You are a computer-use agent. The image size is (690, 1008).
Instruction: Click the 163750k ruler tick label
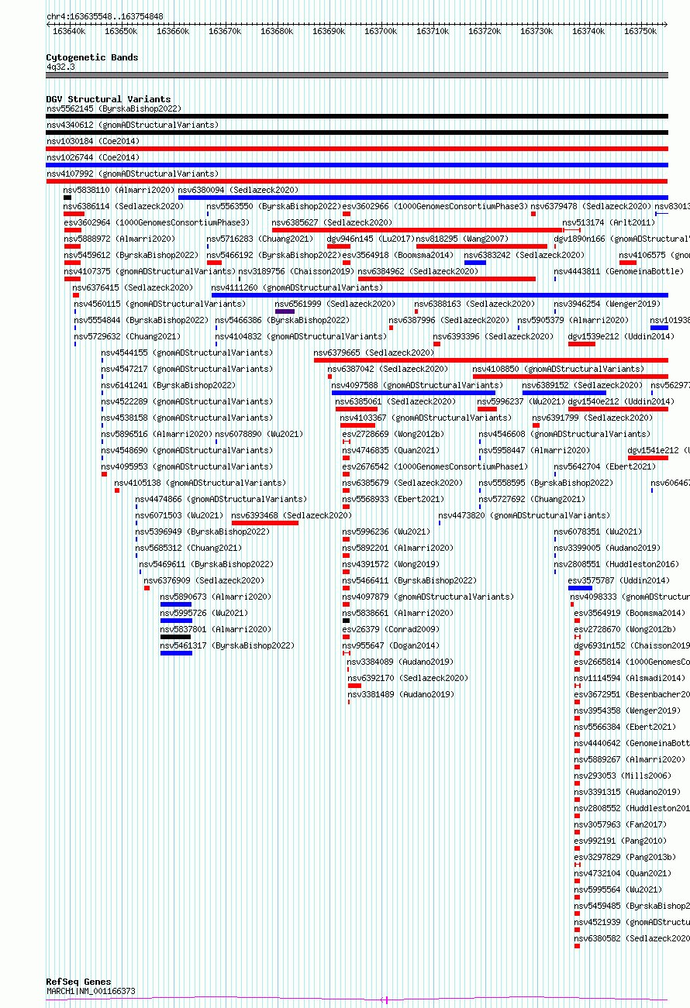640,31
